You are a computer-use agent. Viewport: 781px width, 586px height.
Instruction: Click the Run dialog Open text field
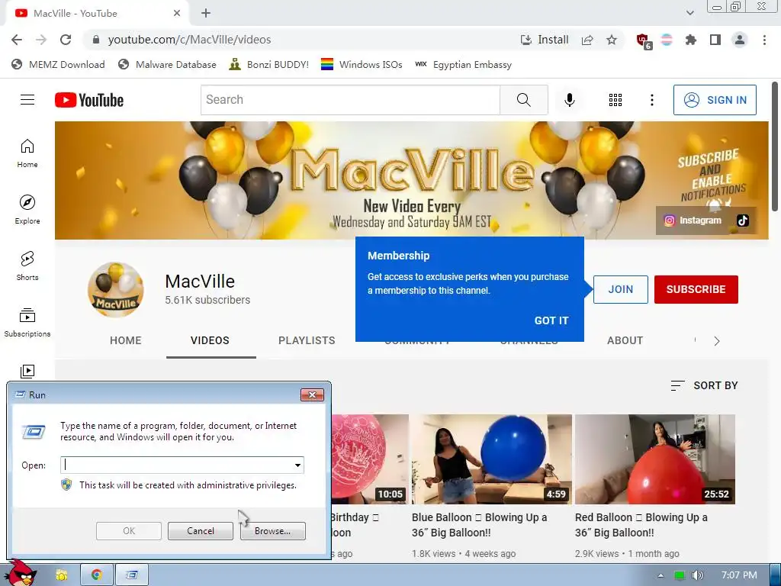[x=176, y=465]
